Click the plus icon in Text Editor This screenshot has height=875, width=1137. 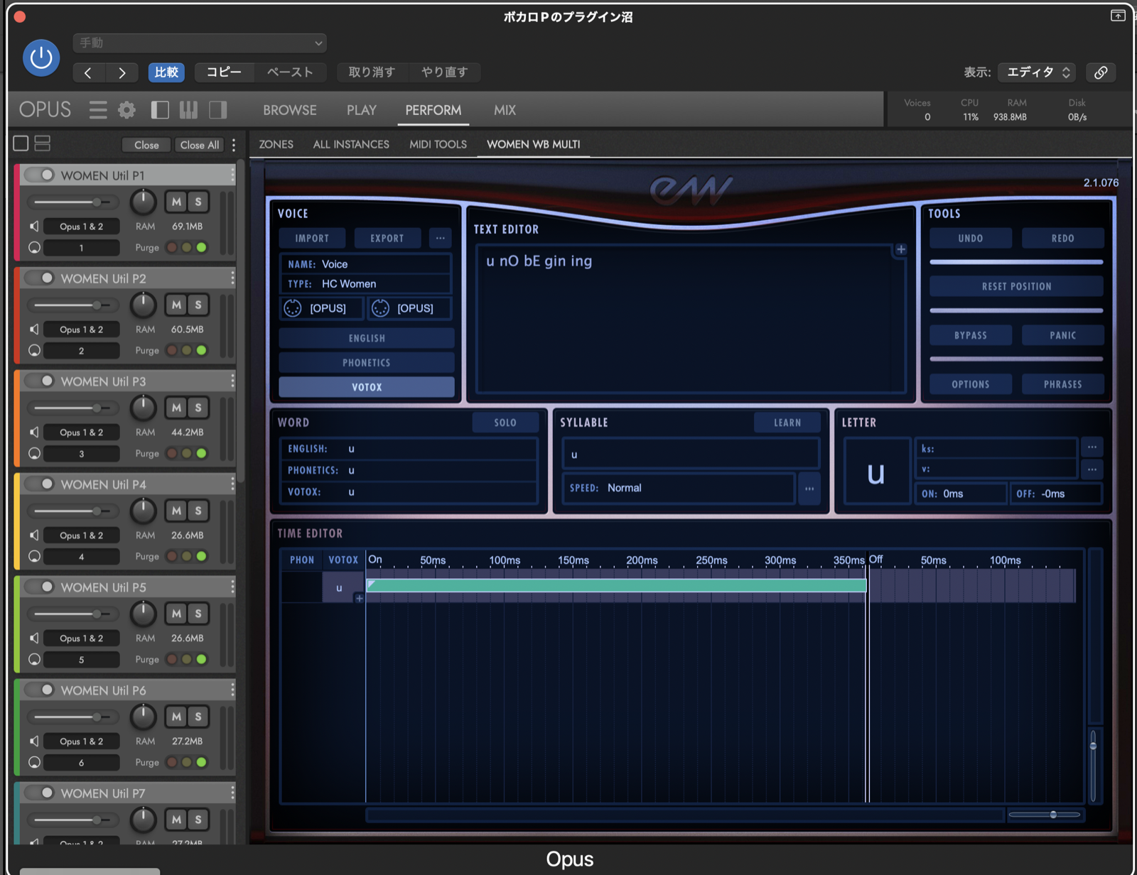[x=901, y=249]
